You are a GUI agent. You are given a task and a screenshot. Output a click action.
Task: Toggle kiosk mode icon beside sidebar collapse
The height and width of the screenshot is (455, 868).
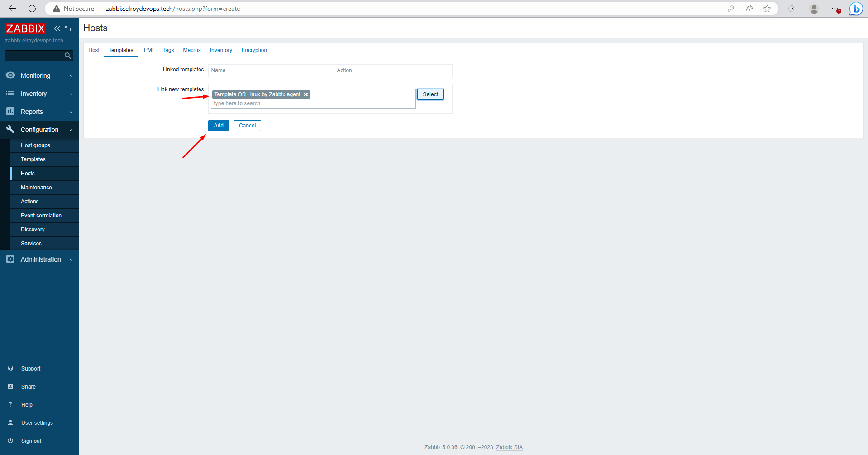pyautogui.click(x=68, y=28)
